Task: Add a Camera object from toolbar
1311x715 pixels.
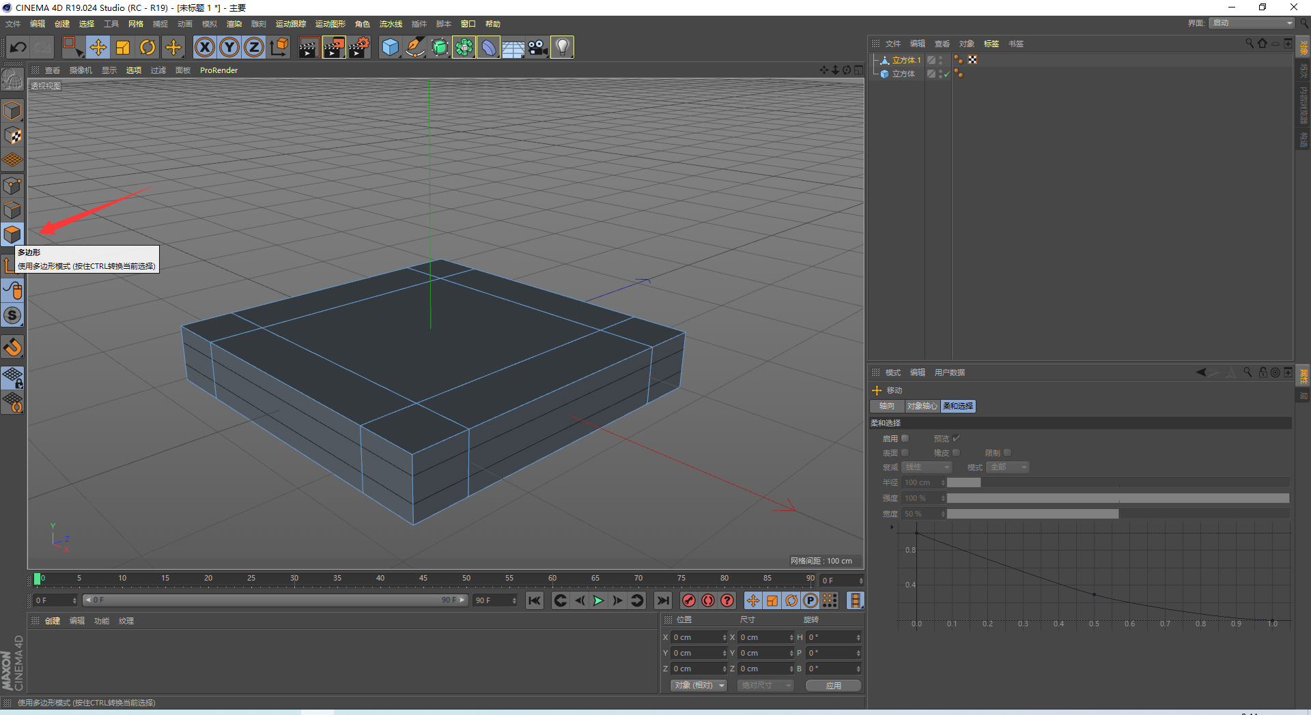Action: click(538, 47)
